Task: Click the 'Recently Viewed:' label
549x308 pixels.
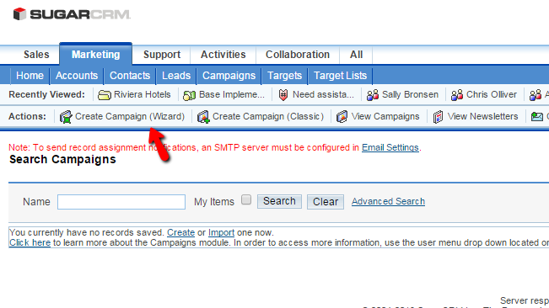Action: pyautogui.click(x=47, y=94)
